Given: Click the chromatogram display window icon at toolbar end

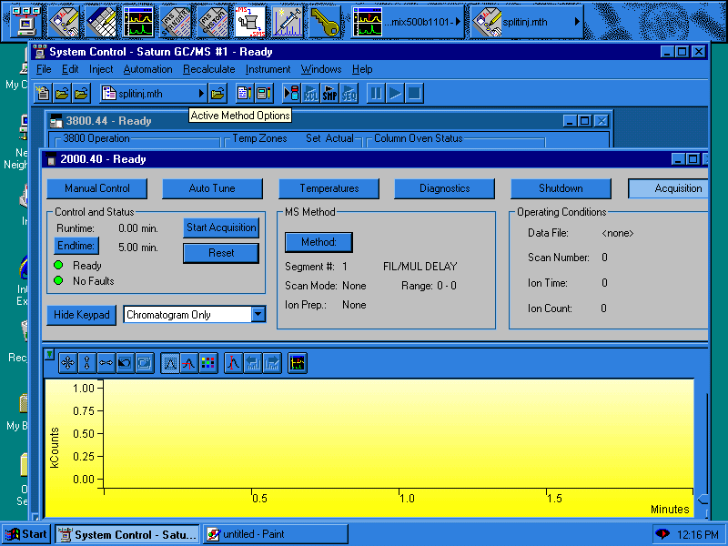Looking at the screenshot, I should point(298,363).
